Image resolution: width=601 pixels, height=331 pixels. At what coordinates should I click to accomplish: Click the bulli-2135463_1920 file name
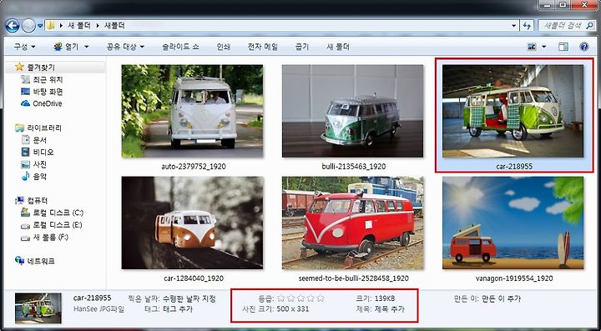(x=354, y=167)
